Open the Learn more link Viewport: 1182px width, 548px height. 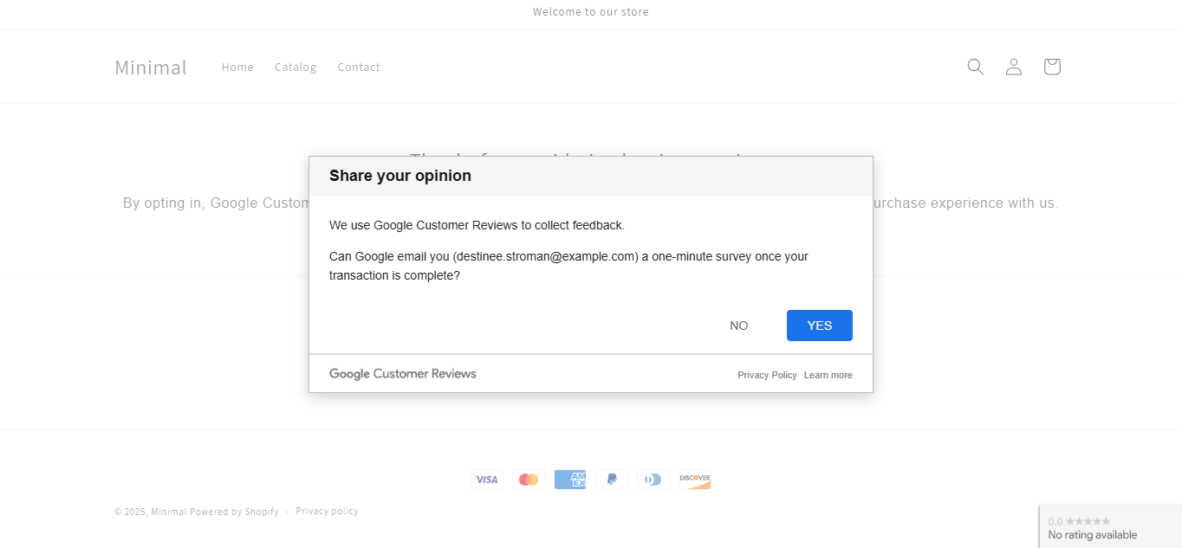(828, 375)
